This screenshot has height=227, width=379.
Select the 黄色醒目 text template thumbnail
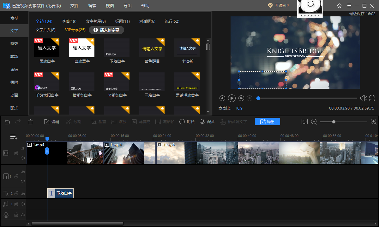[x=152, y=48]
